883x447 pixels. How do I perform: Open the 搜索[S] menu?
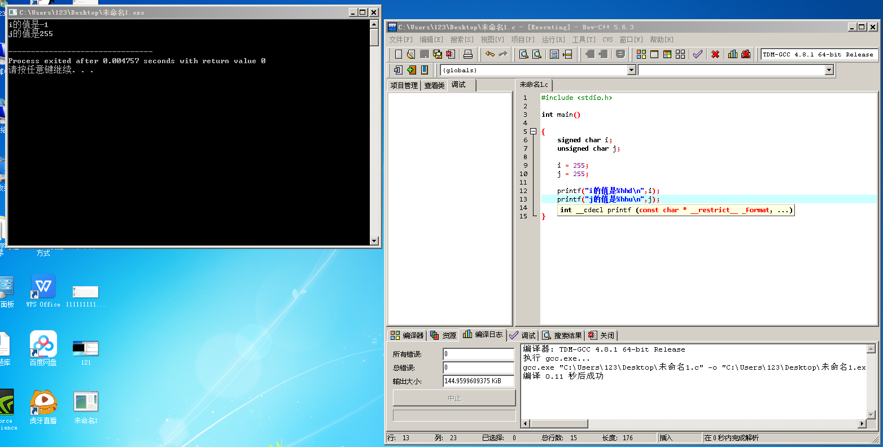(x=462, y=40)
